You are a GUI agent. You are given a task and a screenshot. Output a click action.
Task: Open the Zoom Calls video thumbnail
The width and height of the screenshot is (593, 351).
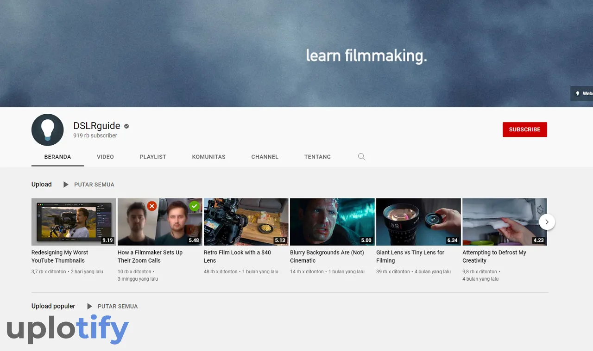160,222
